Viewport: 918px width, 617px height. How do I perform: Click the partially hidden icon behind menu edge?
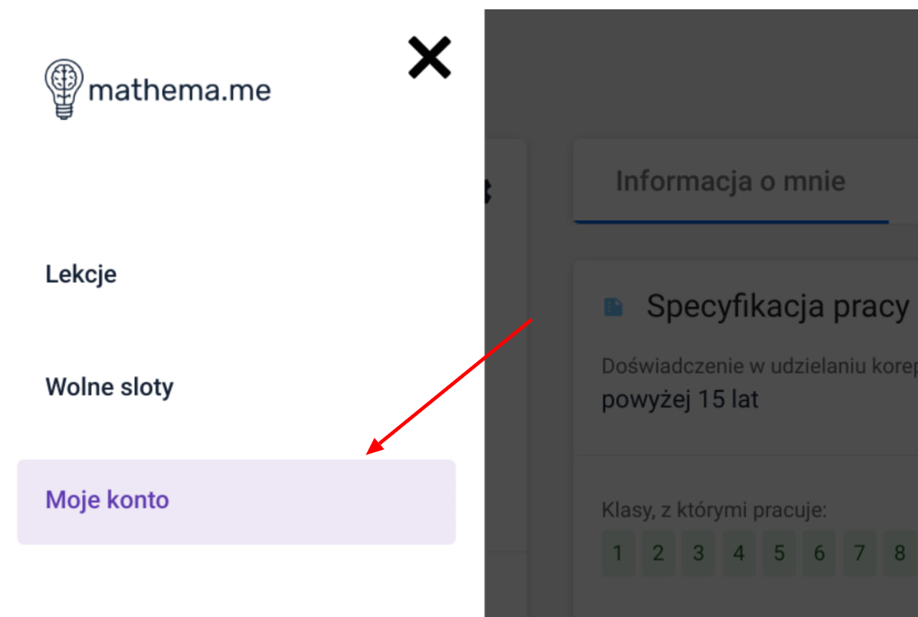[x=488, y=191]
